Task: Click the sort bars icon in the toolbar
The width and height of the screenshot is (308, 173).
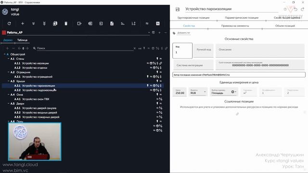Action: 123,24
